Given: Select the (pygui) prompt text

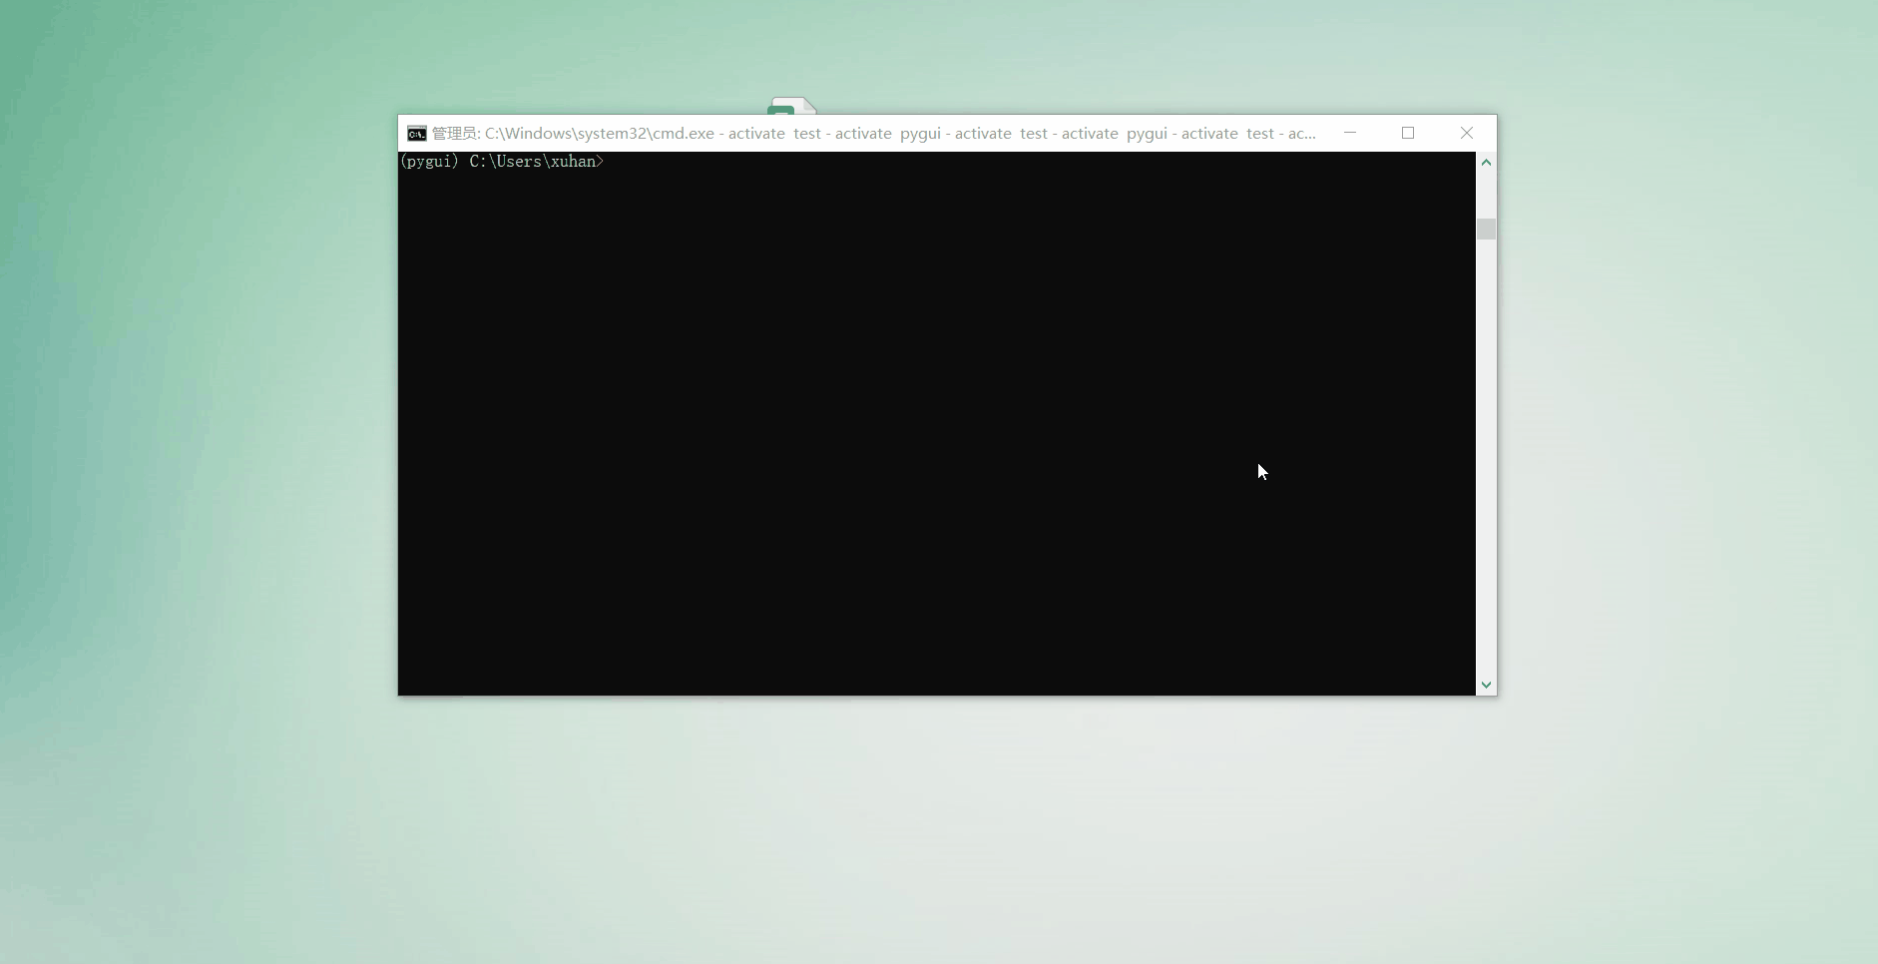Looking at the screenshot, I should pos(428,162).
